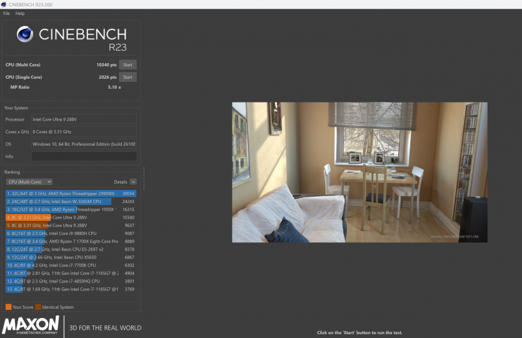The width and height of the screenshot is (522, 338).
Task: Click the Processor field Intel Core Ultra 9
Action: coord(84,119)
